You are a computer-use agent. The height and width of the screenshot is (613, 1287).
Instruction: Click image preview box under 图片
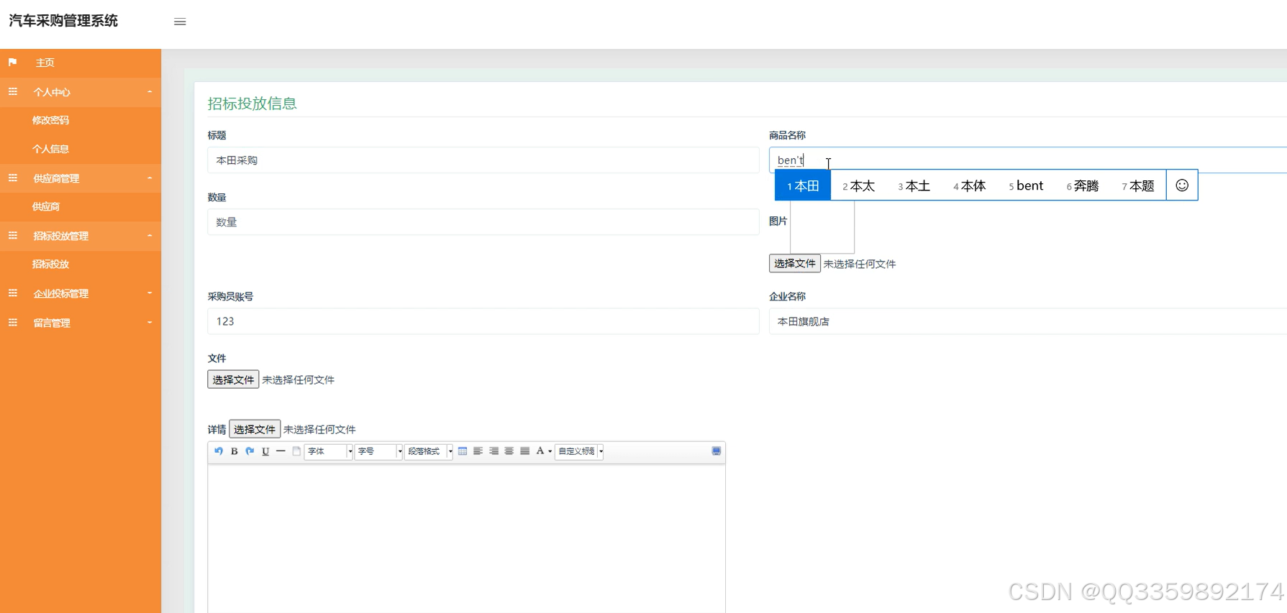pos(822,226)
